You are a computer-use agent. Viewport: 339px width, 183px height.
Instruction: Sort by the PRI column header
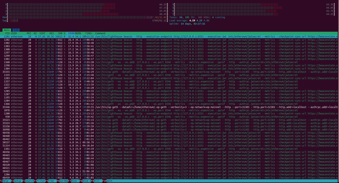pyautogui.click(x=29, y=33)
